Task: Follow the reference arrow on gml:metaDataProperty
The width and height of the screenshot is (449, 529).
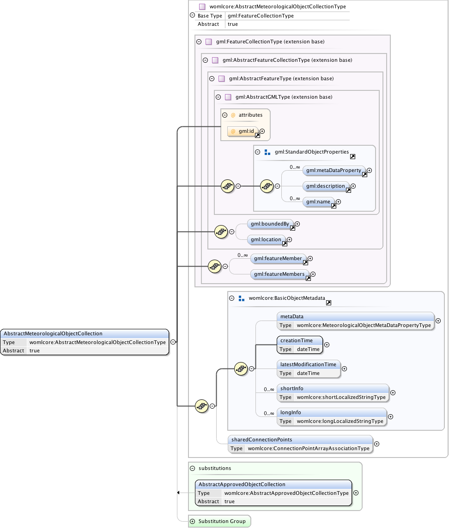Action: [x=364, y=174]
